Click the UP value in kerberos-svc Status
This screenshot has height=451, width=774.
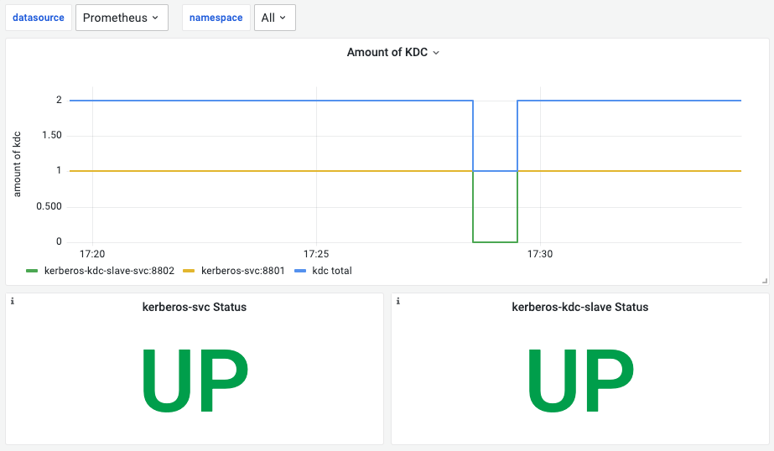tap(195, 381)
